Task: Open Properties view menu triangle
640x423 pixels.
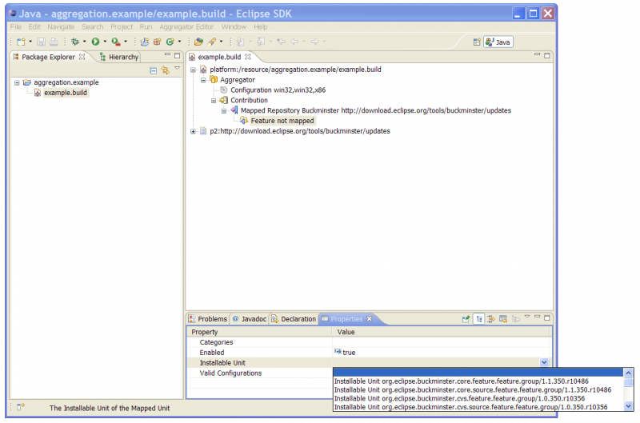Action: 527,317
